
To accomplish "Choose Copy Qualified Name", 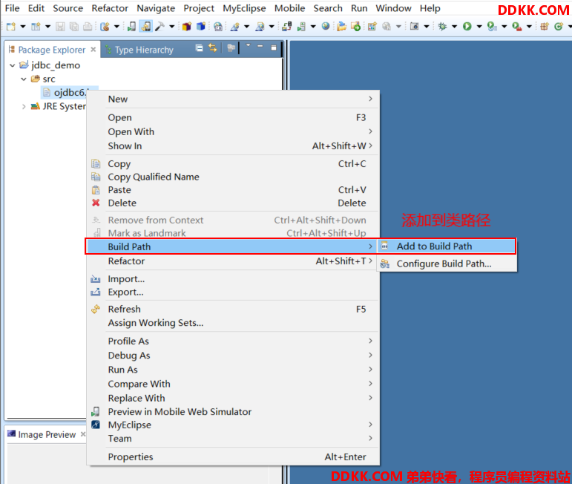I will coord(233,177).
